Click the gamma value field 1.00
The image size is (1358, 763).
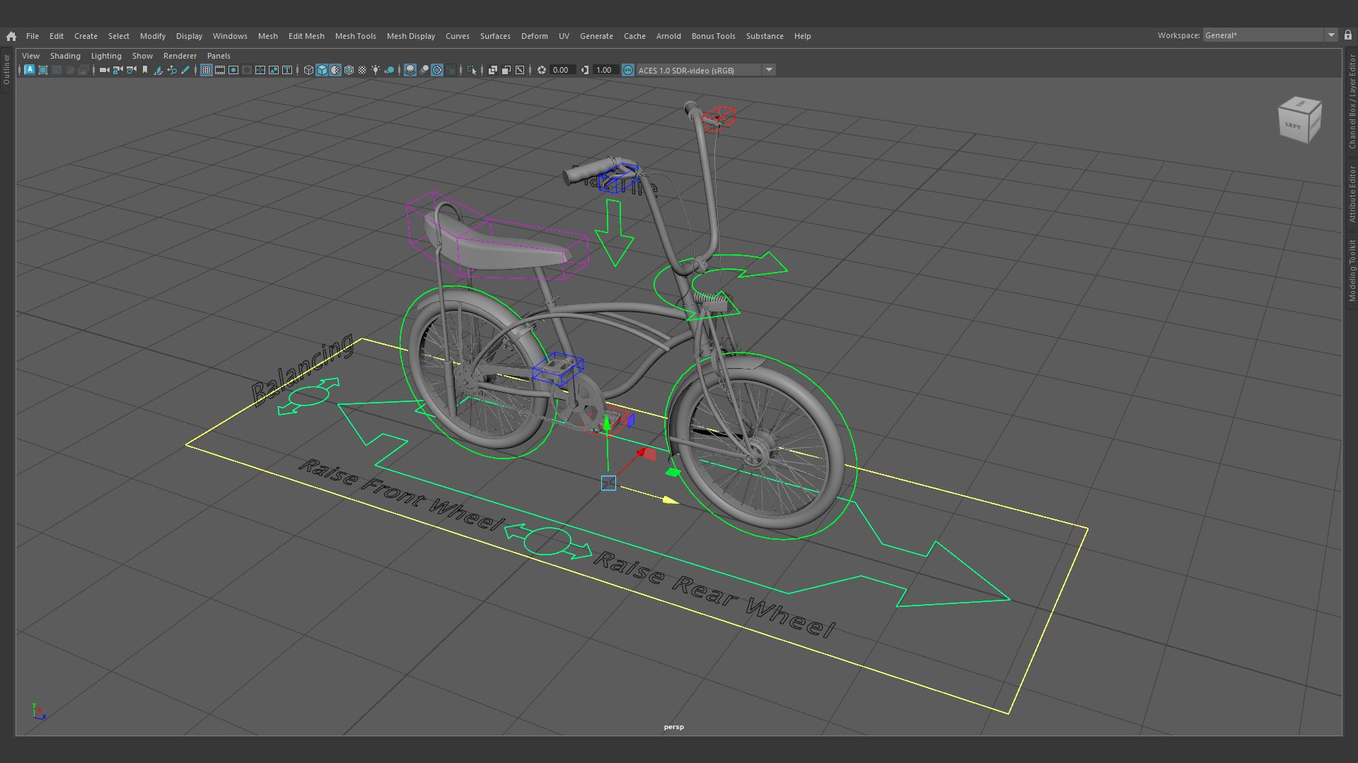click(x=605, y=70)
